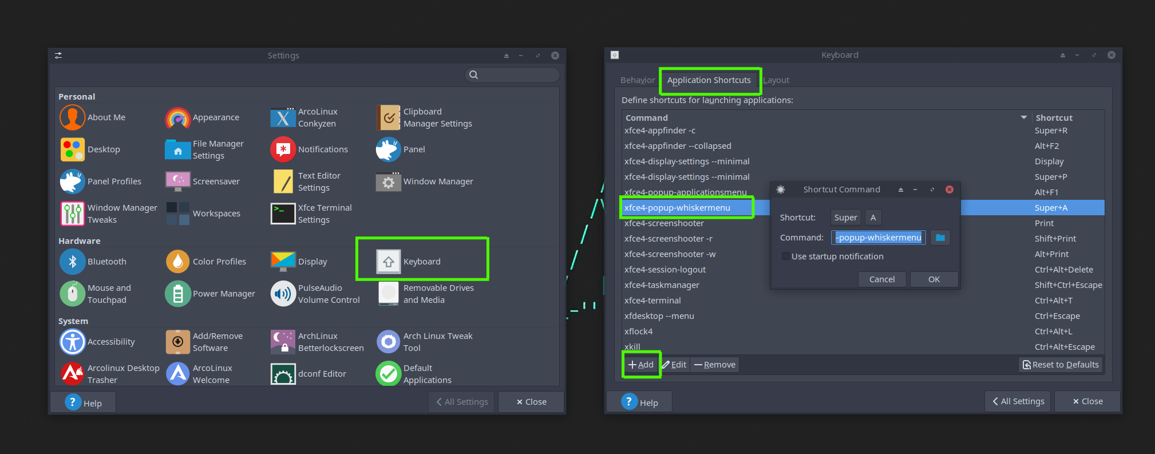The height and width of the screenshot is (454, 1155).
Task: Click Edit shortcut button
Action: pos(674,365)
